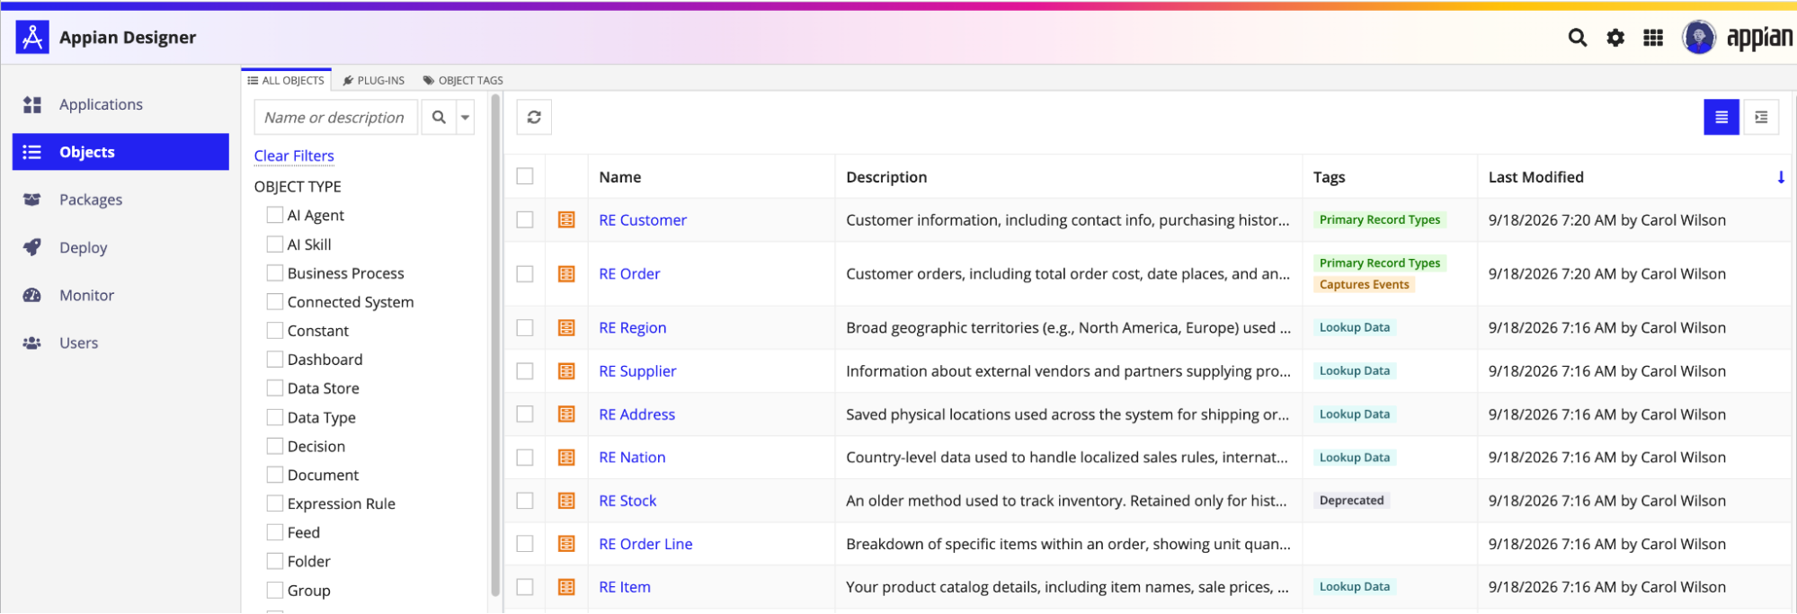Screen dimensions: 1797x614
Task: Select all objects with header checkbox
Action: 525,176
